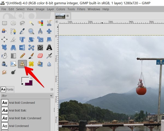
Task: Reset colors to default black and white
Action: (x=23, y=84)
